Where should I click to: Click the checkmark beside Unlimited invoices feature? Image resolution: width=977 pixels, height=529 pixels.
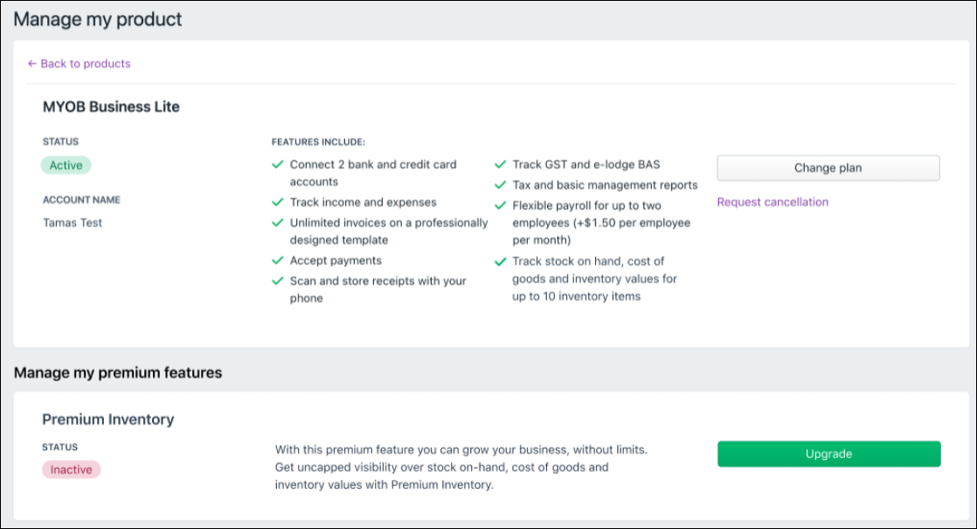[x=278, y=223]
